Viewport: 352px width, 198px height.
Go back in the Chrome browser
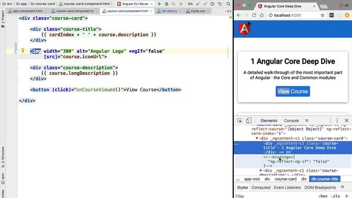239,15
